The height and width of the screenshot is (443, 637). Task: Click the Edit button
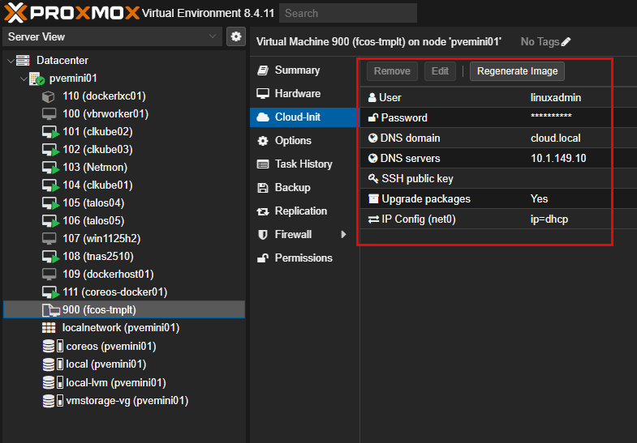click(x=440, y=71)
